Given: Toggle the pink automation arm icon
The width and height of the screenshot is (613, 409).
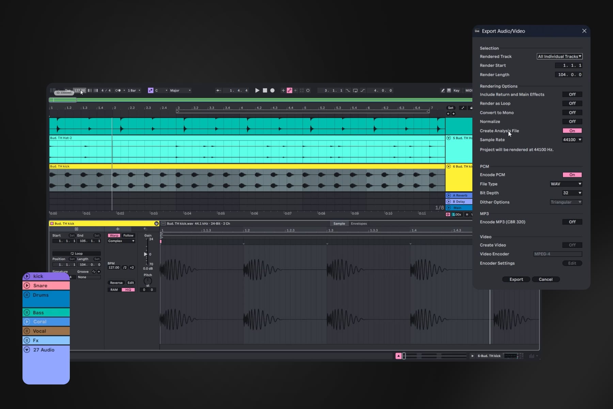Looking at the screenshot, I should point(289,91).
